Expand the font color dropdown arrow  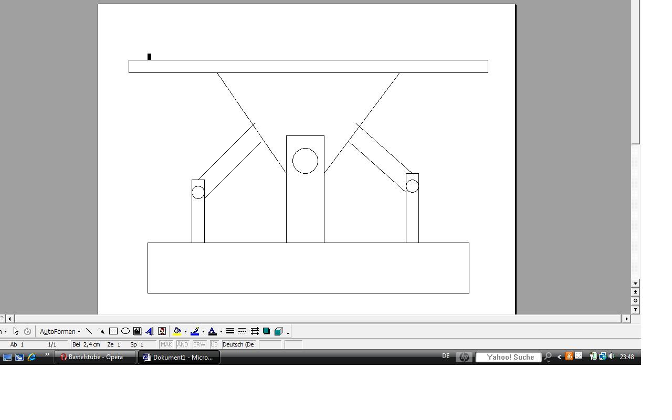(x=221, y=331)
